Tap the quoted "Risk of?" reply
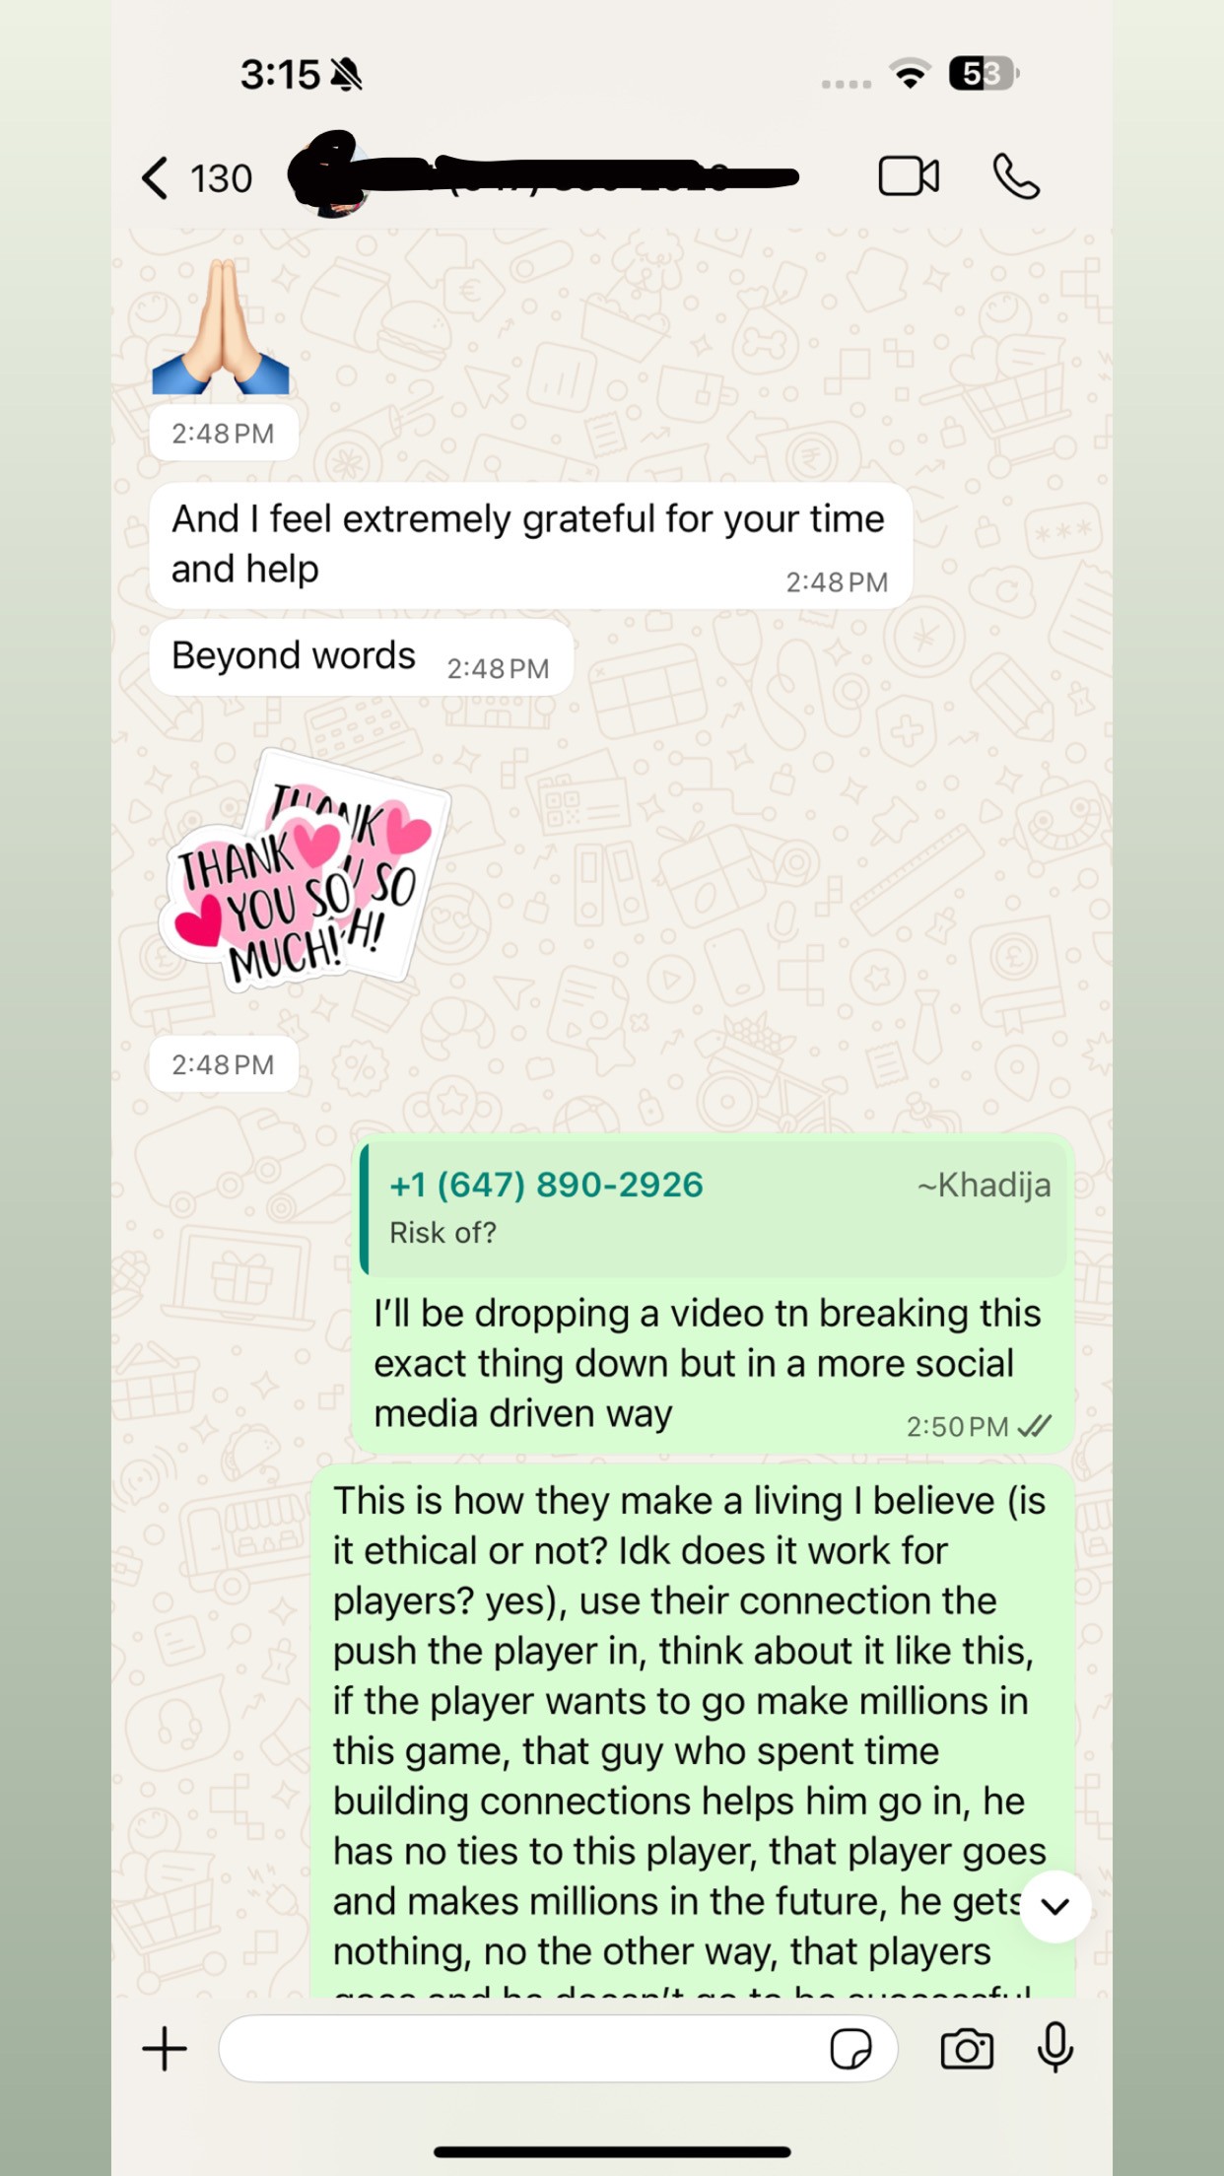The height and width of the screenshot is (2176, 1224). 714,1209
